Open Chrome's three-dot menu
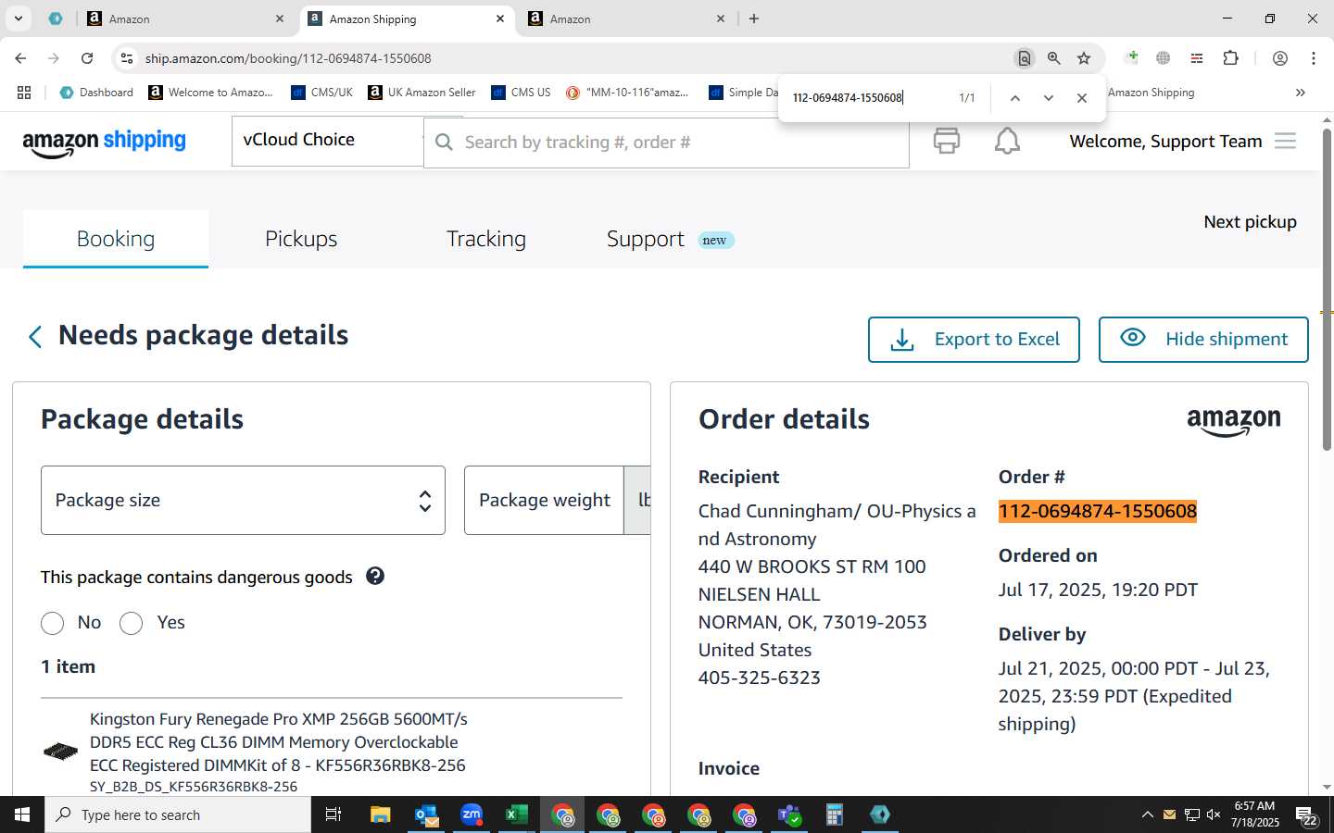 point(1314,58)
